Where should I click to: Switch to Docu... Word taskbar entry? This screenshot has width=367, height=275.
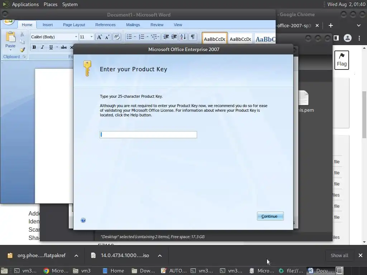[x=320, y=271]
